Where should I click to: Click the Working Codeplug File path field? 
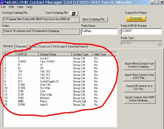(x=41, y=19)
